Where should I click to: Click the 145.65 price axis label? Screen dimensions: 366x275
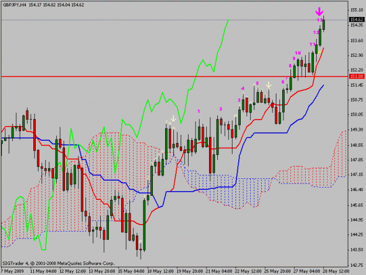[x=356, y=205]
